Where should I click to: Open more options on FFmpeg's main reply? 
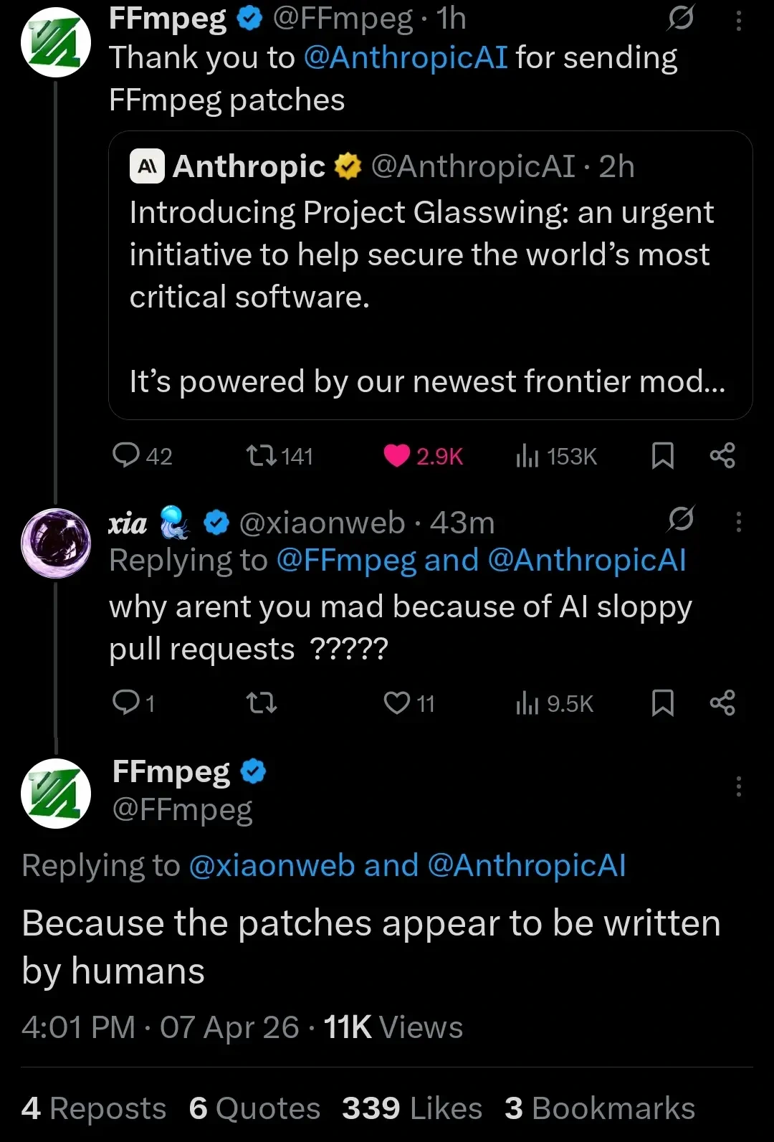[738, 787]
